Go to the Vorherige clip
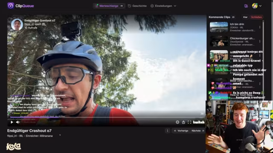273x153 pixels. pos(181,131)
